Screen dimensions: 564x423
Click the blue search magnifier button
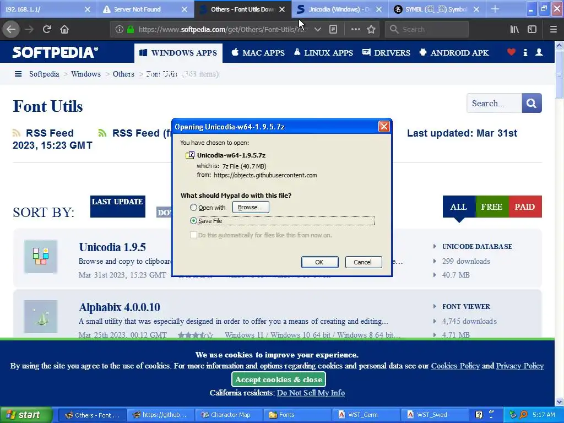[x=532, y=103]
